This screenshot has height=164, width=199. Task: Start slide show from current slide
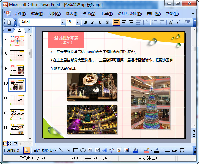pos(15,144)
